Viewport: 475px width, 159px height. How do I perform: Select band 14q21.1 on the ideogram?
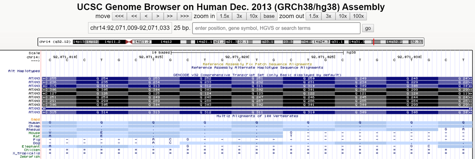pyautogui.click(x=204, y=42)
